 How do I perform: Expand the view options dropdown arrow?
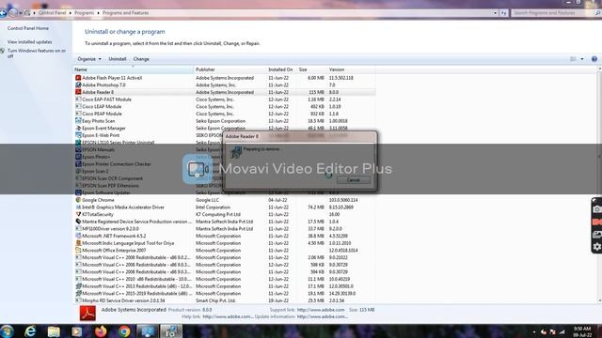[582, 59]
